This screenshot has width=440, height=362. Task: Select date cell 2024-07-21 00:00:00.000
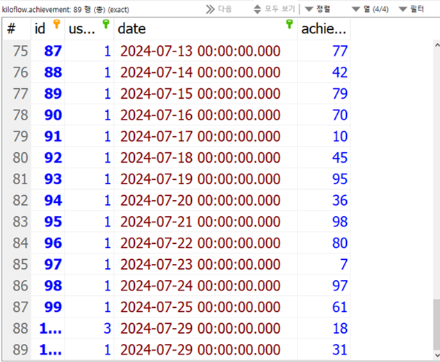[206, 222]
